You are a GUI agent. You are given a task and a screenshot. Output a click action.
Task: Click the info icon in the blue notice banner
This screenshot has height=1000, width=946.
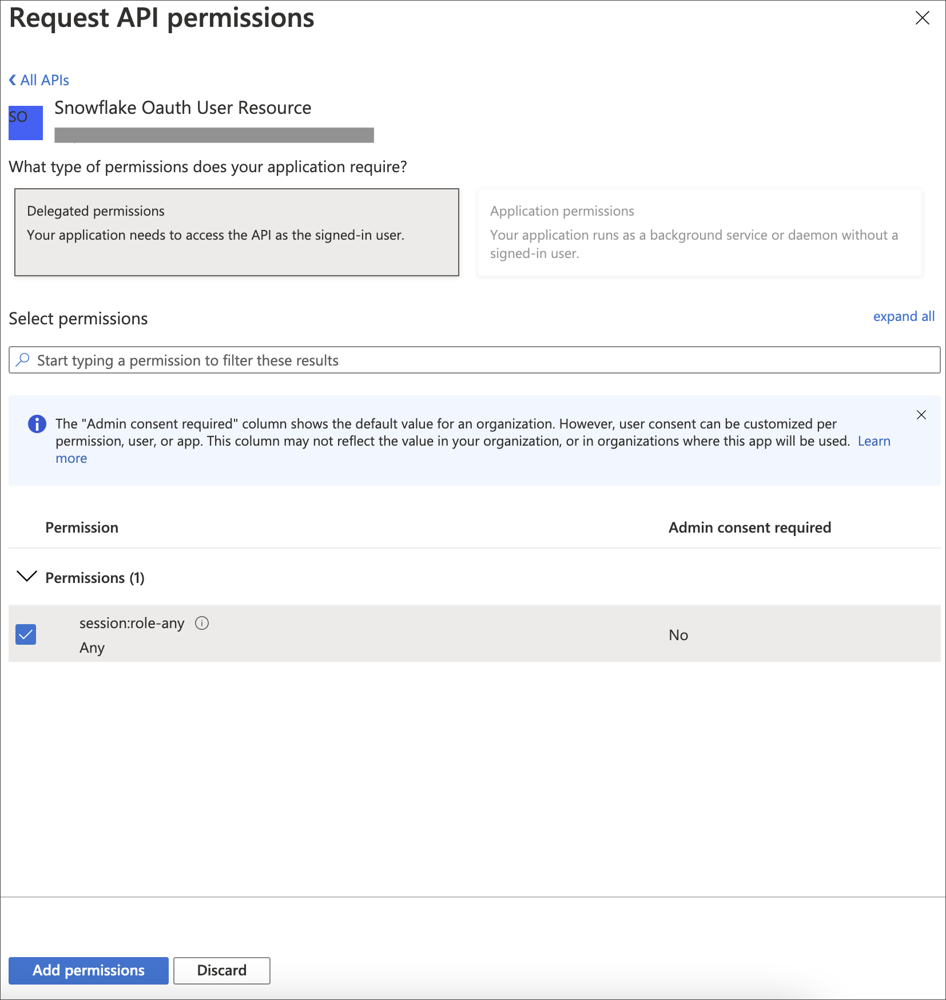coord(37,423)
